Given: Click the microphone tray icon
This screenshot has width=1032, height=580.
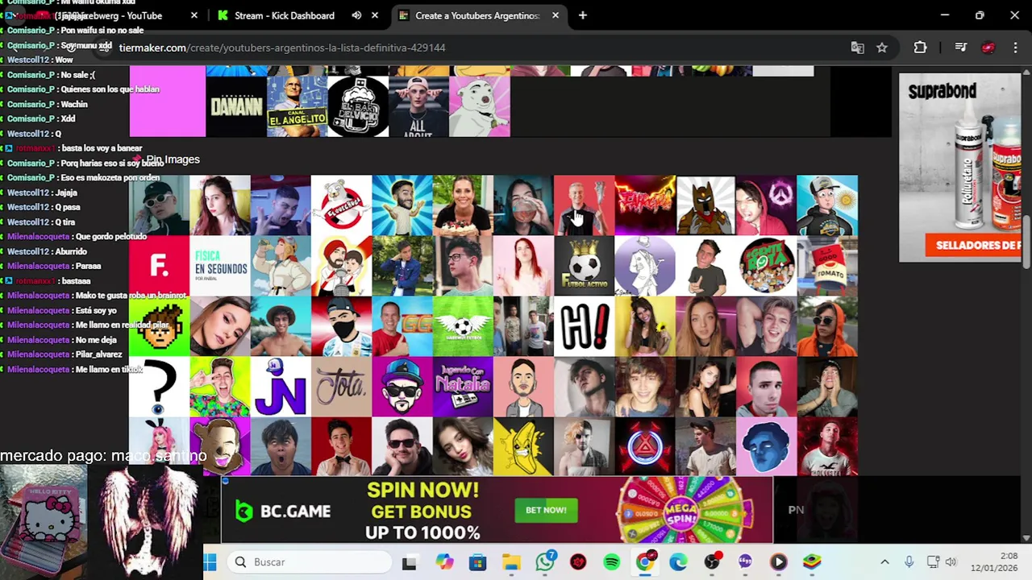Looking at the screenshot, I should point(909,562).
